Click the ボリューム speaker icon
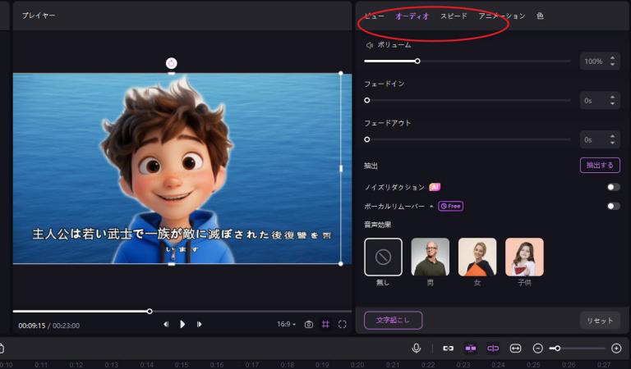The height and width of the screenshot is (369, 631). 370,45
